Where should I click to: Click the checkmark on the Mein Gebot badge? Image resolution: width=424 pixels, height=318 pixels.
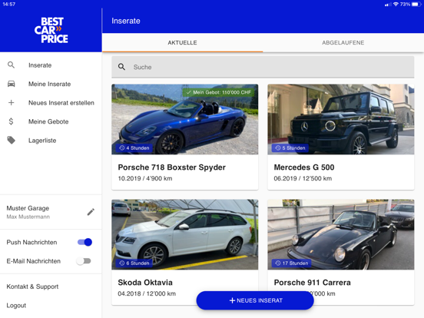pyautogui.click(x=188, y=92)
